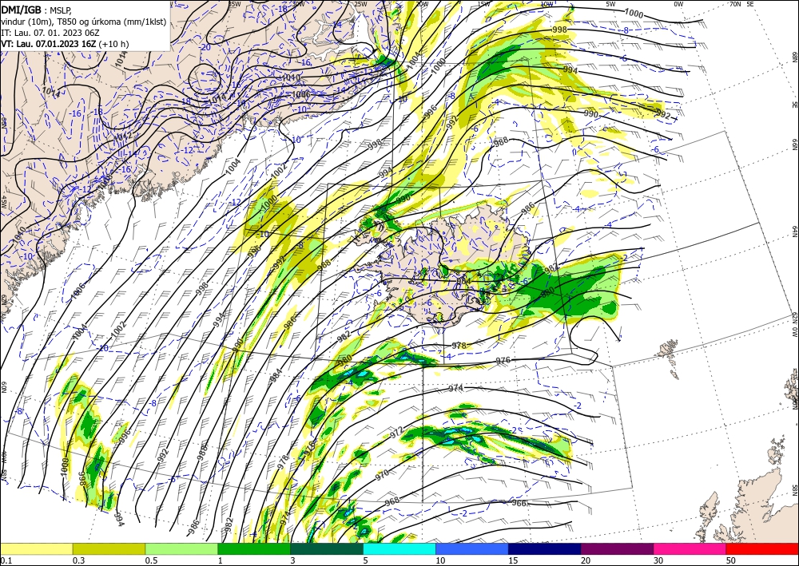Click the '968' isobar label
799x566 pixels.
pos(392,501)
